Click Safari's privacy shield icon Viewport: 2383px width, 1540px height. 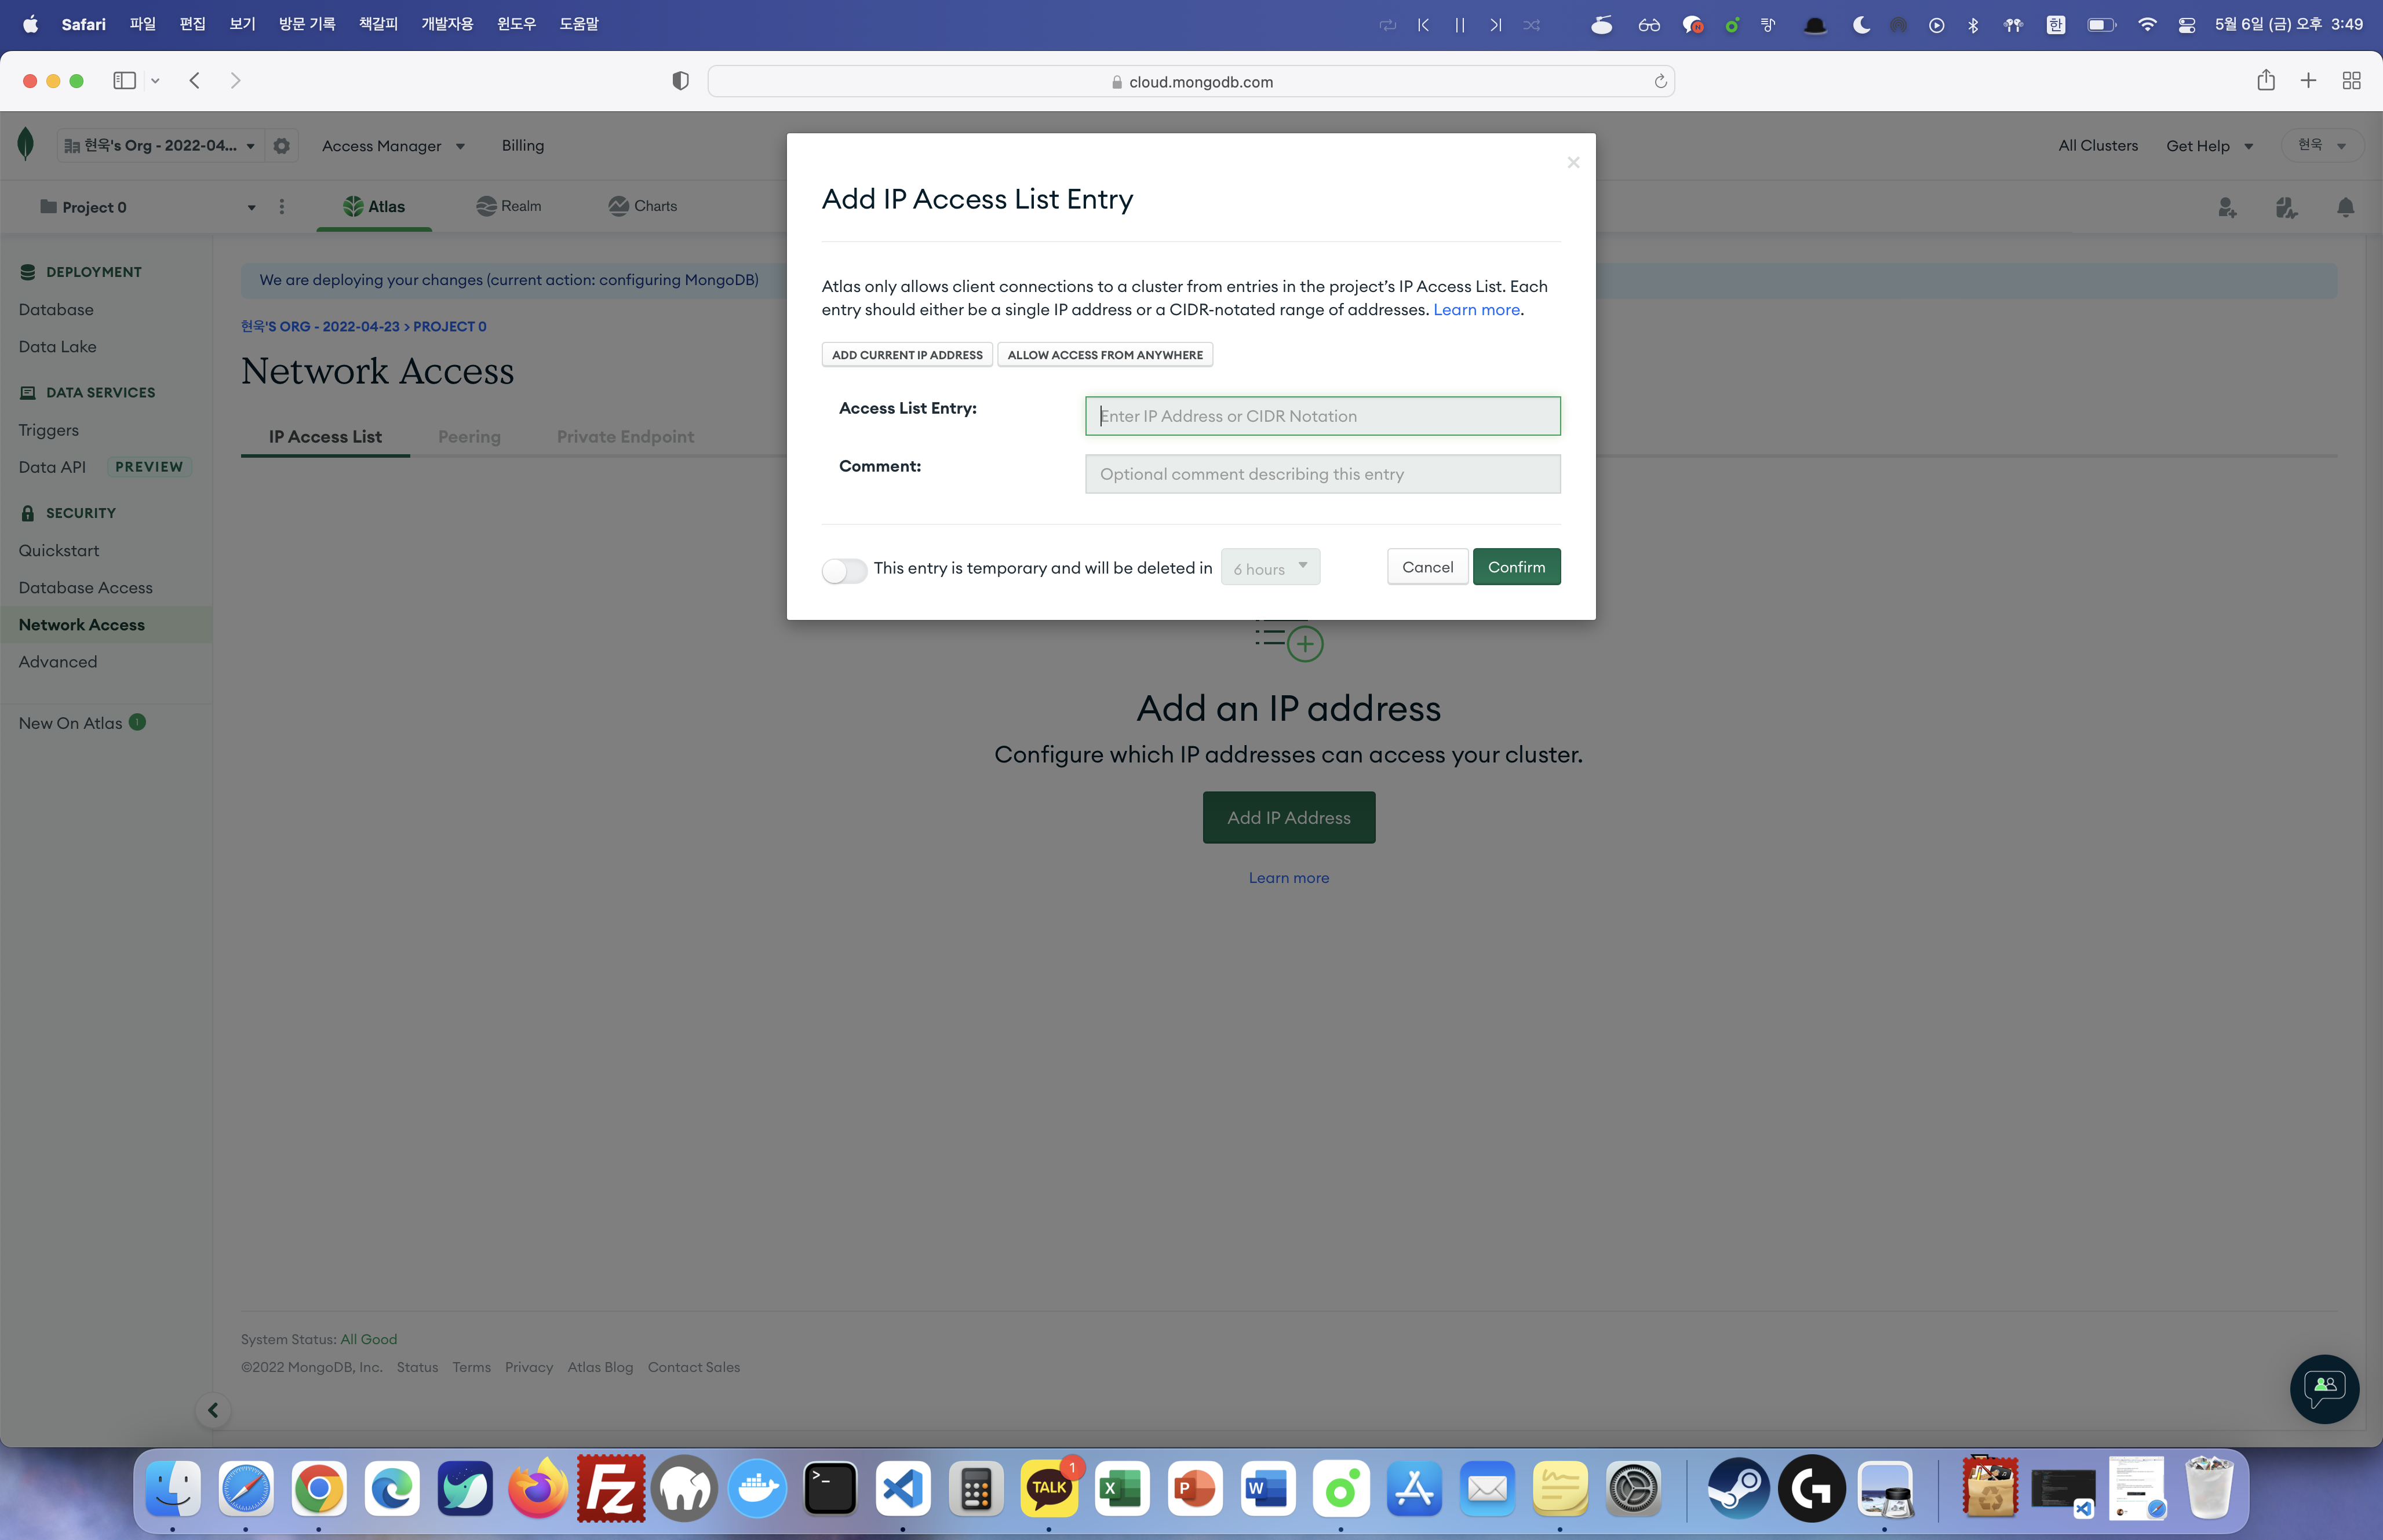tap(680, 81)
